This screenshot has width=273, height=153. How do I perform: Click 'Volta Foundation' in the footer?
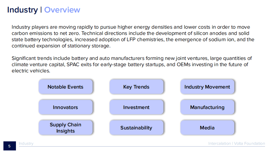[x=249, y=144]
